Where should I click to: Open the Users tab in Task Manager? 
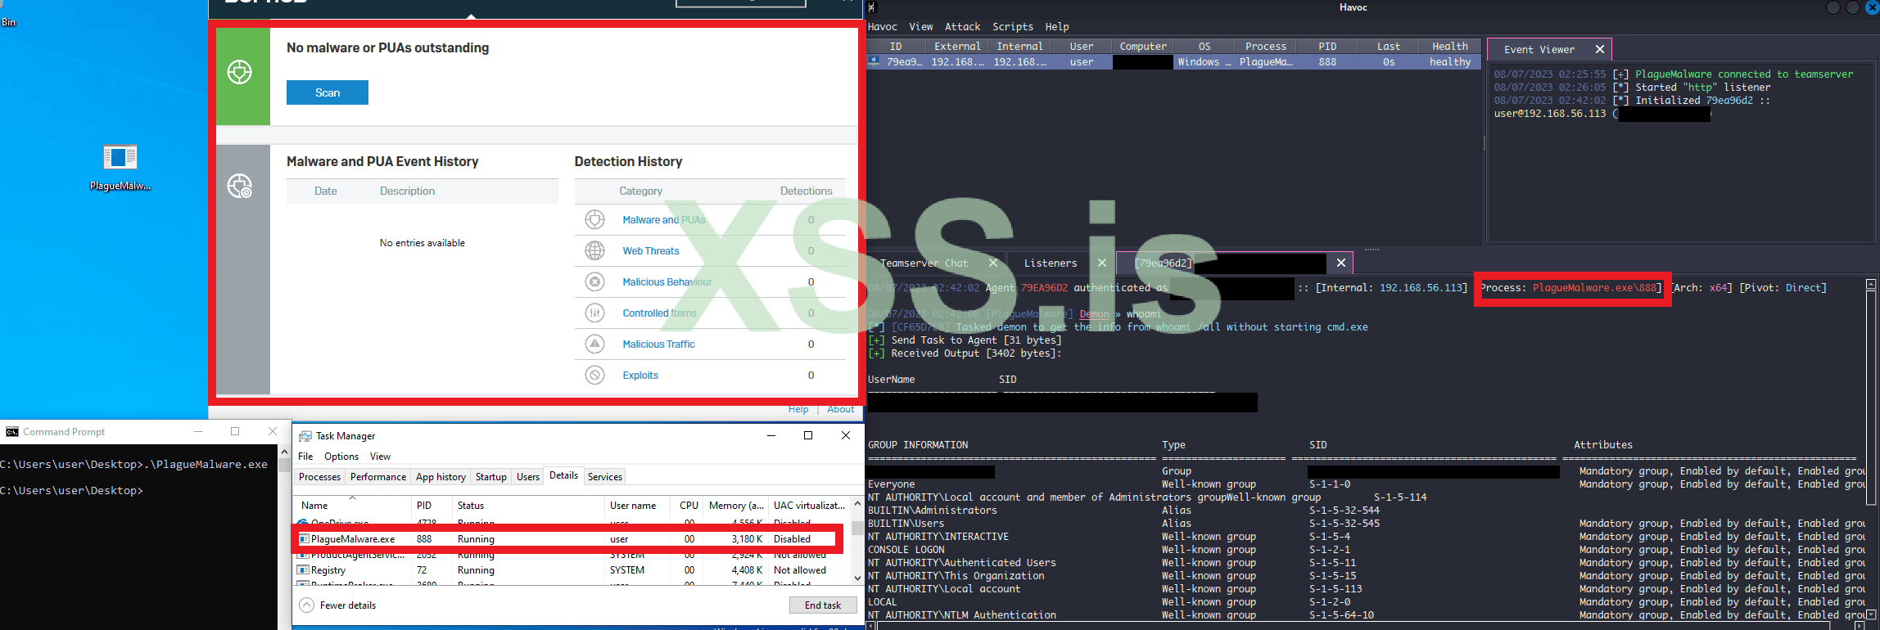pyautogui.click(x=528, y=477)
